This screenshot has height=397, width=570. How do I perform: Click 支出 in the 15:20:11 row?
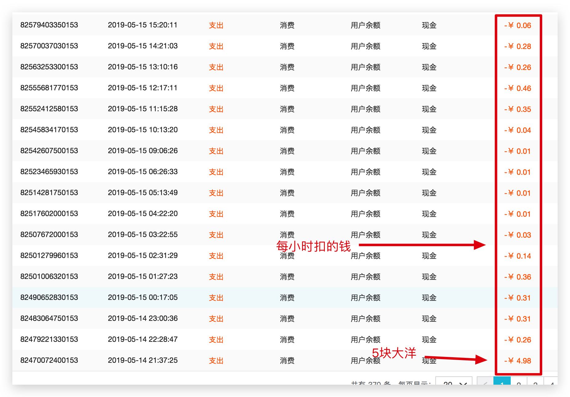coord(216,25)
